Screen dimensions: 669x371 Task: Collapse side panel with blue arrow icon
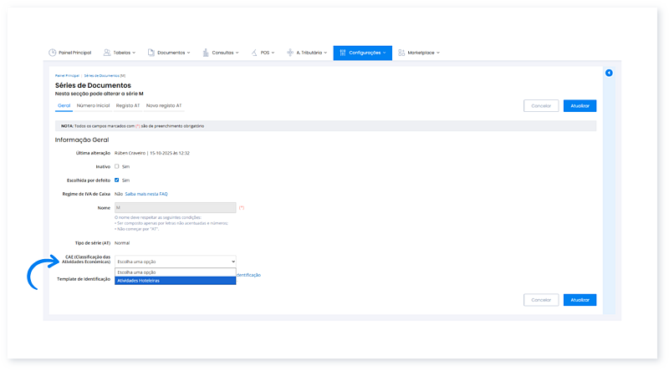click(609, 74)
